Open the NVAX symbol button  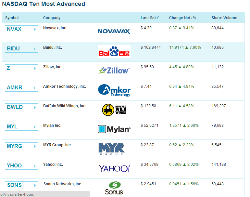pyautogui.click(x=21, y=29)
